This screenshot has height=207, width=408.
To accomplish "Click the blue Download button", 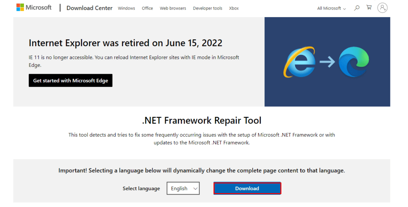I will click(247, 188).
